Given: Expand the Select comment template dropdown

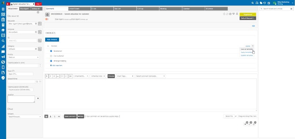Looking at the screenshot, I should click(x=150, y=76).
